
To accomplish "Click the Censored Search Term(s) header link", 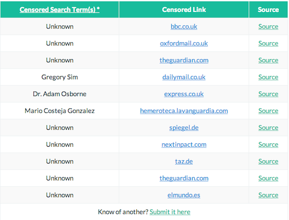I will coord(59,9).
